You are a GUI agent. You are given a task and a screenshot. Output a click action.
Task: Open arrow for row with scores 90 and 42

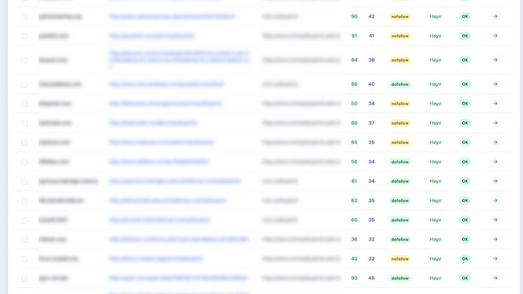pyautogui.click(x=495, y=16)
